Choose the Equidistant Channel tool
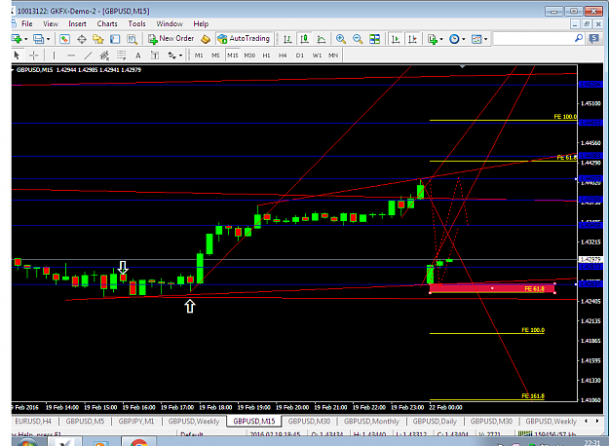 tap(104, 56)
